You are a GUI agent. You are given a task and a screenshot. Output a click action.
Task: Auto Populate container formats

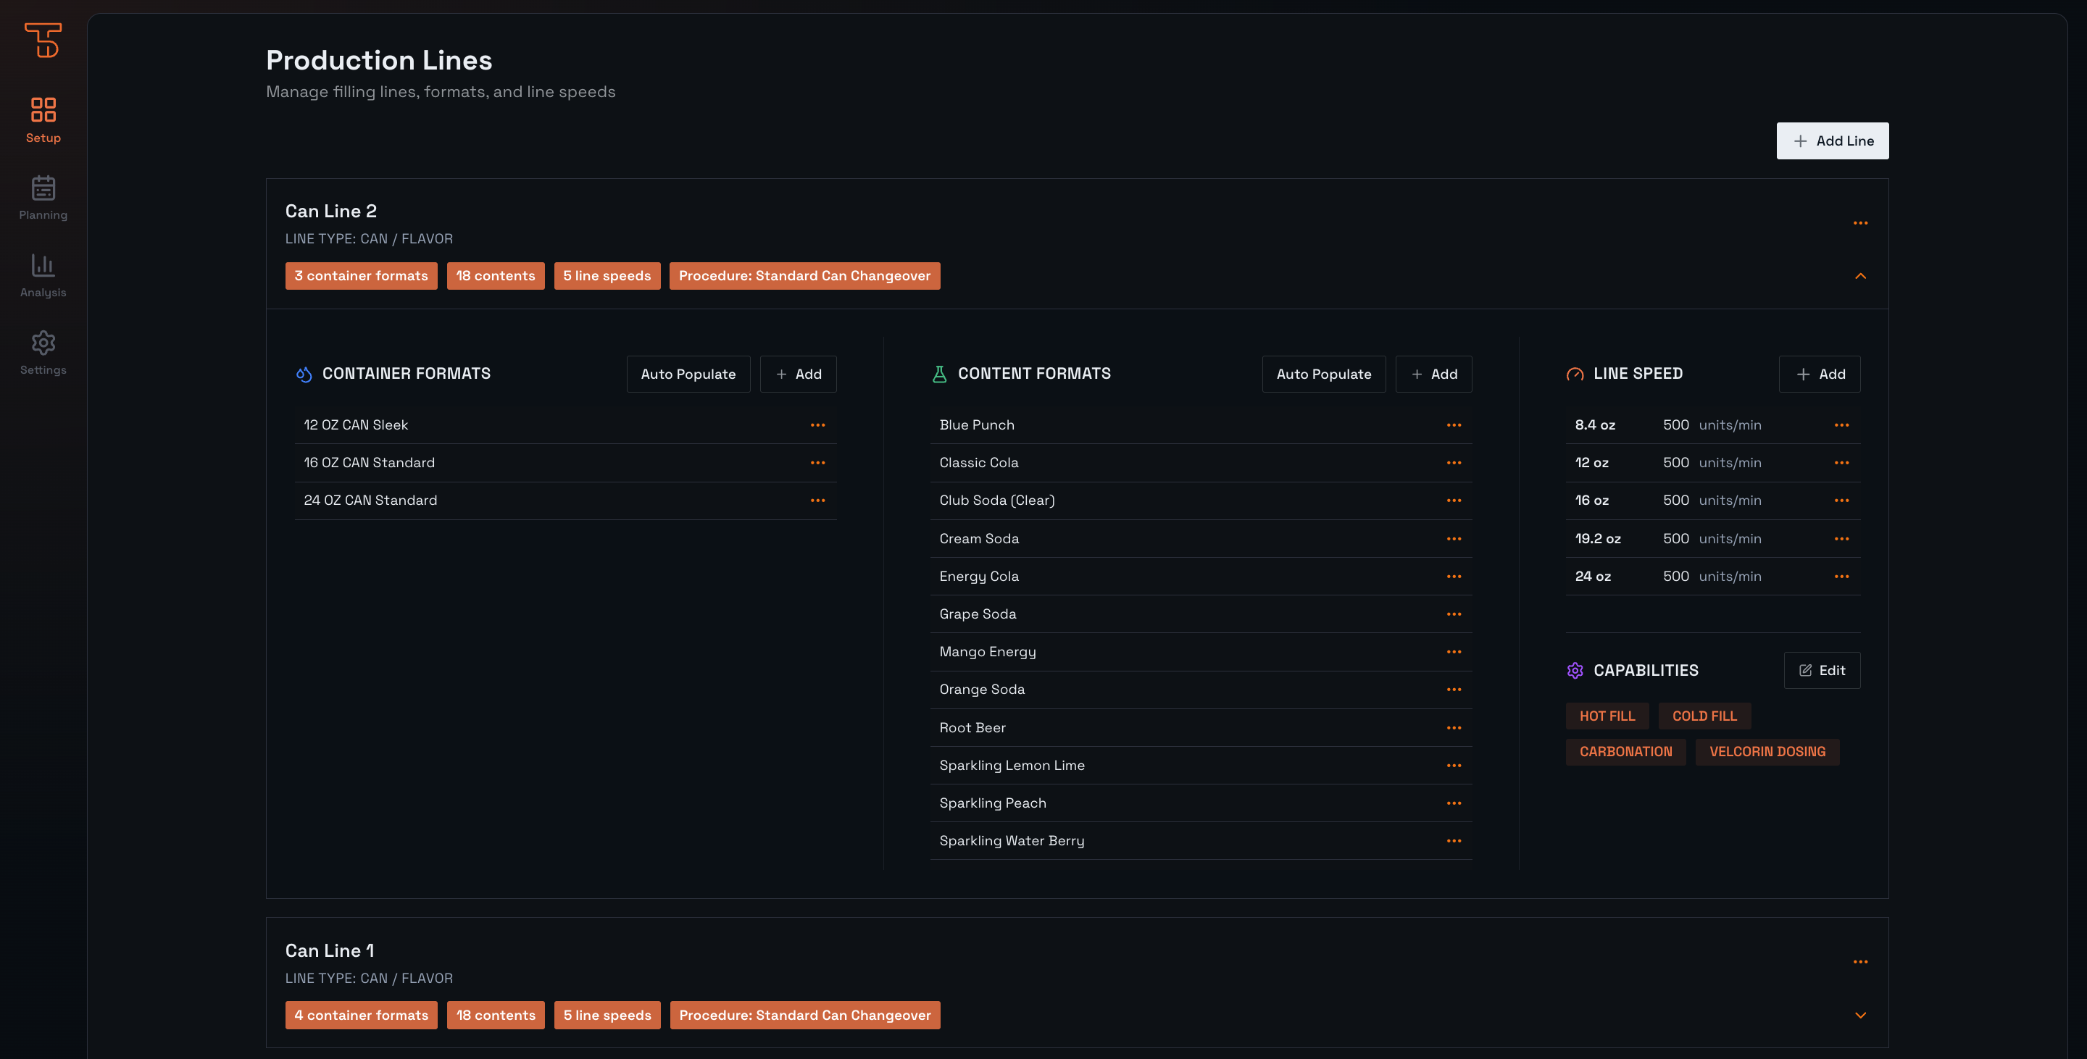tap(688, 374)
